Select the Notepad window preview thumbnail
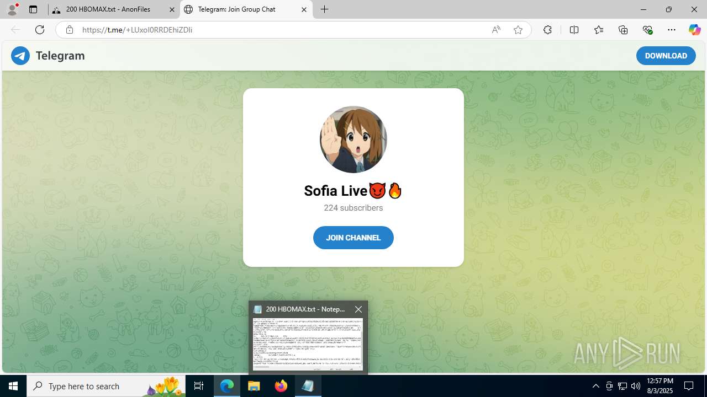This screenshot has width=707, height=397. (x=308, y=344)
